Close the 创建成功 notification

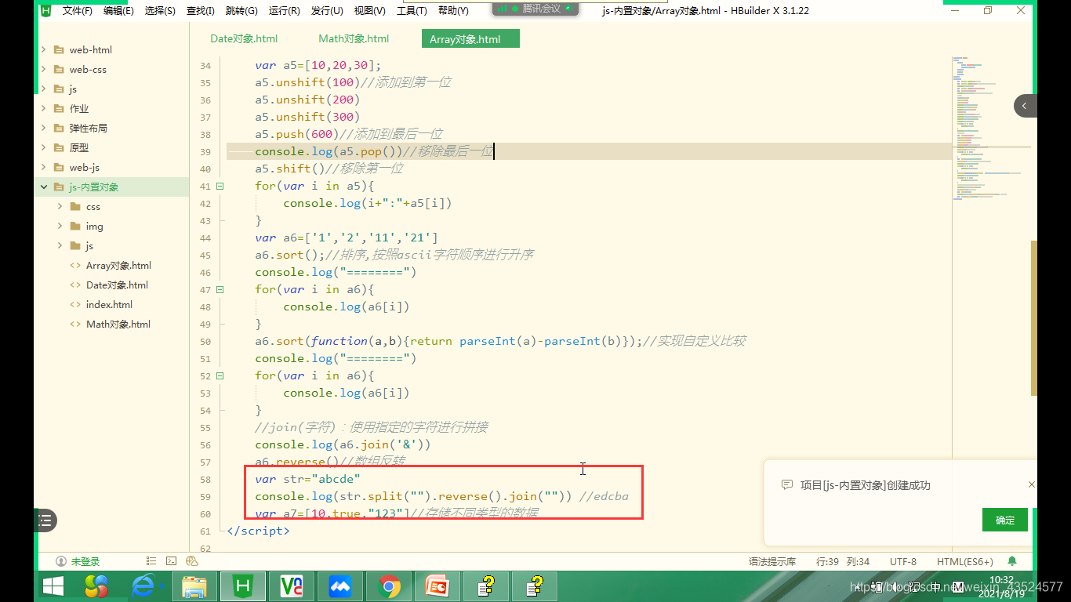pyautogui.click(x=1032, y=485)
